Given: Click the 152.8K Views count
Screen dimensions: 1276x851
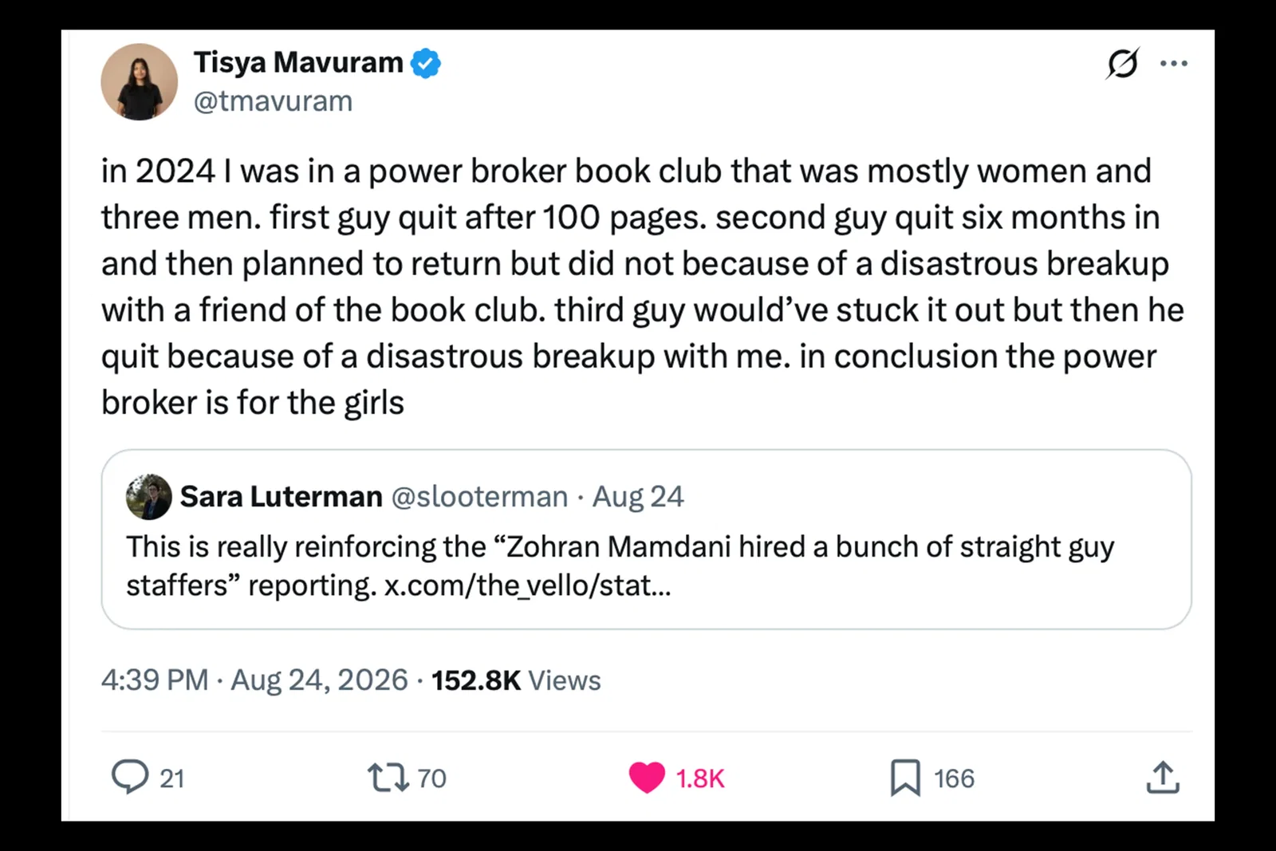Looking at the screenshot, I should coord(516,680).
